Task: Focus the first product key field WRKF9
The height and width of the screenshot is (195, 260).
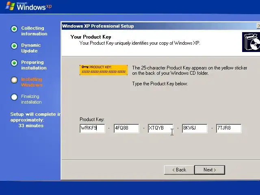Action: point(92,128)
